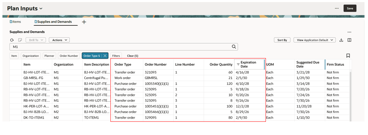The image size is (368, 135).
Task: Click the Planner filter chip
Action: (x=49, y=56)
